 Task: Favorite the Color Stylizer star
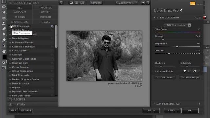10,51
